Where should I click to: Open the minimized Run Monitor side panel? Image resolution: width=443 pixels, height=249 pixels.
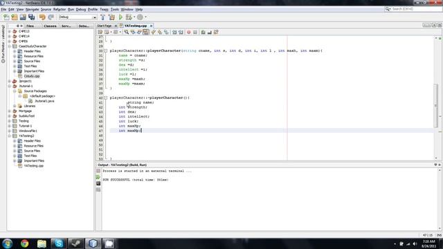[x=3, y=44]
